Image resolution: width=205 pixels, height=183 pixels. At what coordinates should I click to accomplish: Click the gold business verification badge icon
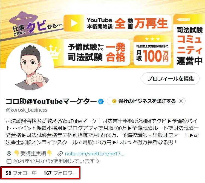pyautogui.click(x=114, y=101)
